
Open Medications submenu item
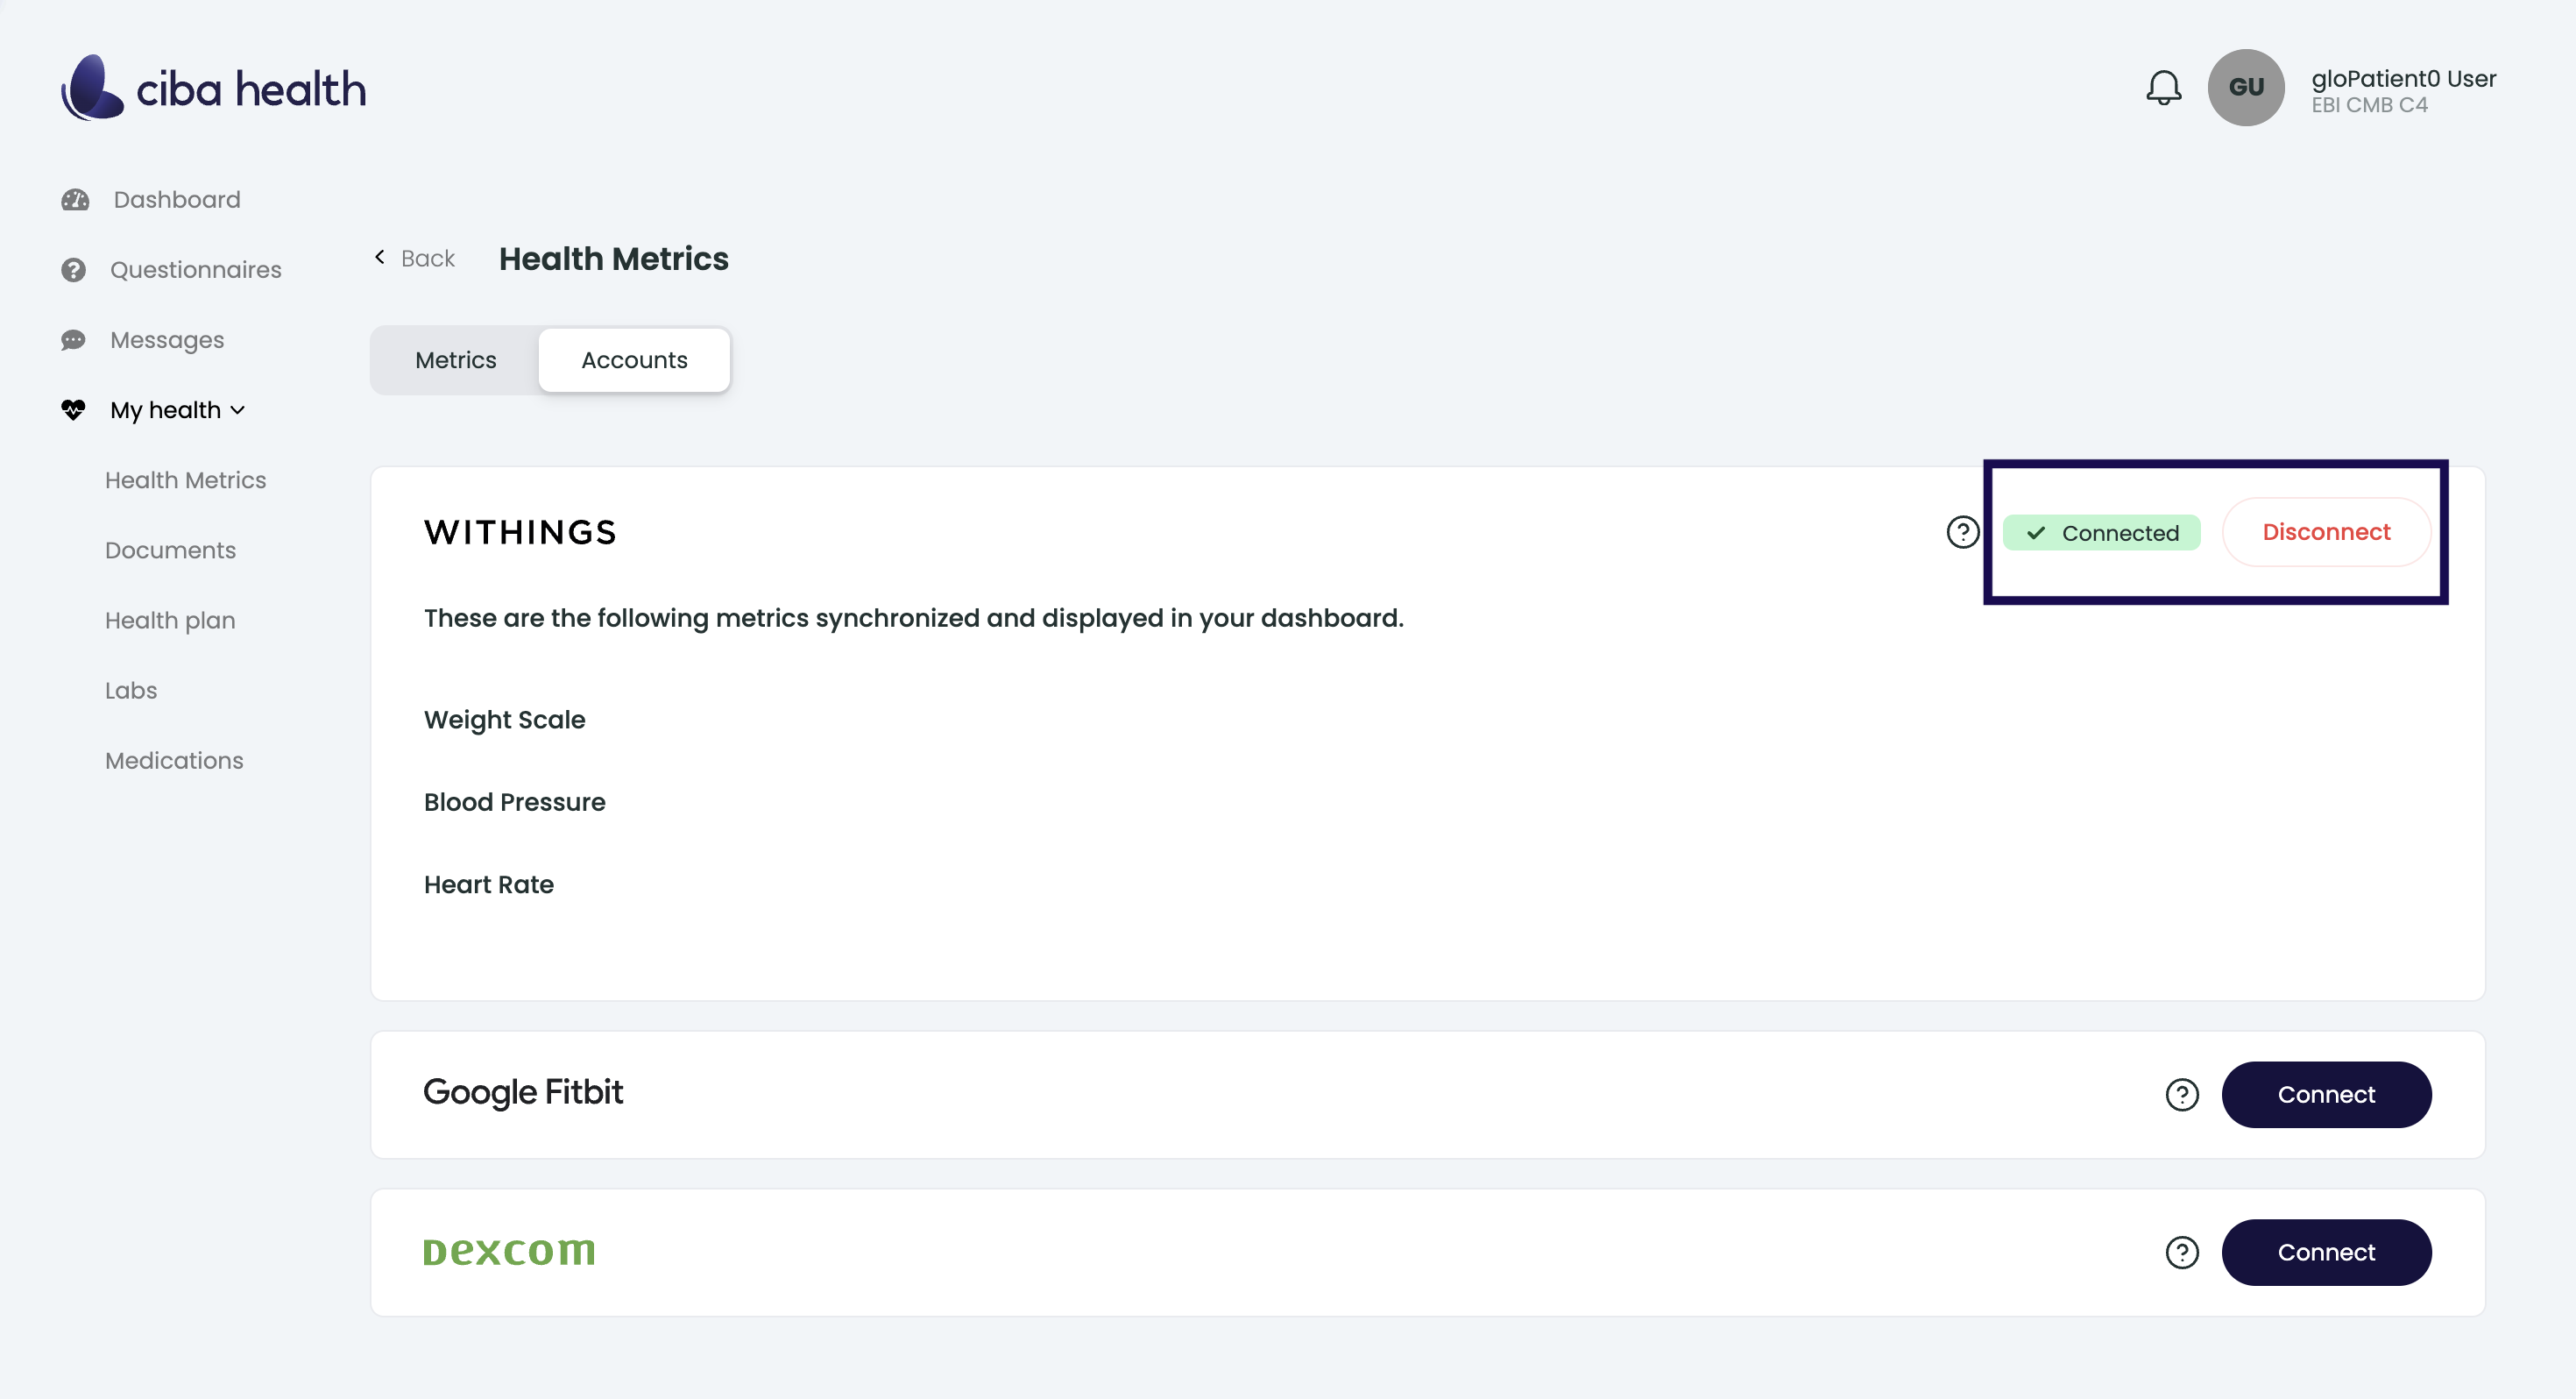tap(174, 761)
